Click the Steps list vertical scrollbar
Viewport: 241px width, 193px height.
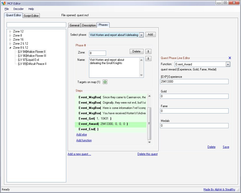point(149,119)
